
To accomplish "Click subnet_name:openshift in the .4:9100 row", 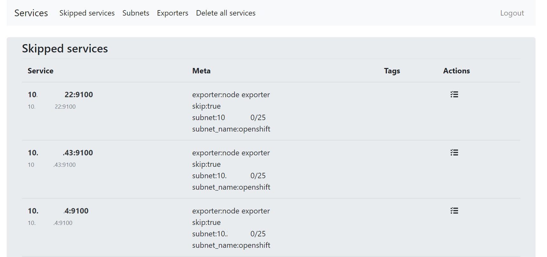I will tap(231, 245).
